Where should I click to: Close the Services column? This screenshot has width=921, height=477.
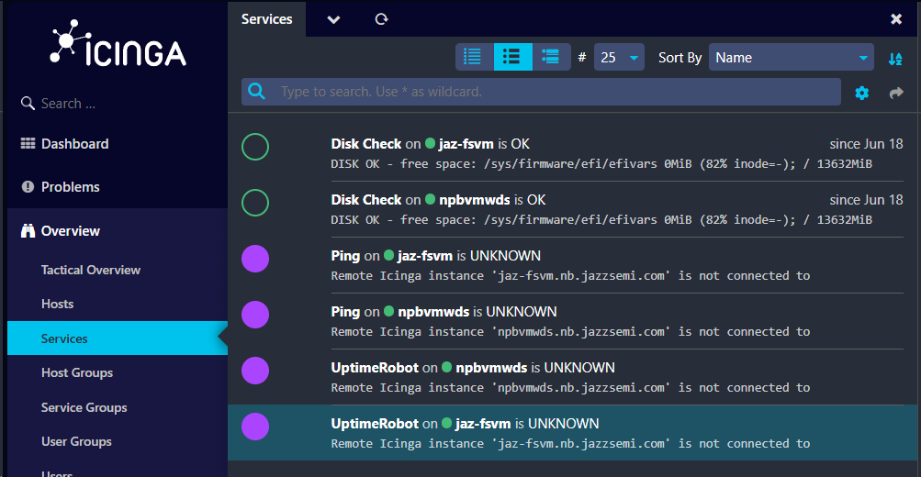point(895,18)
